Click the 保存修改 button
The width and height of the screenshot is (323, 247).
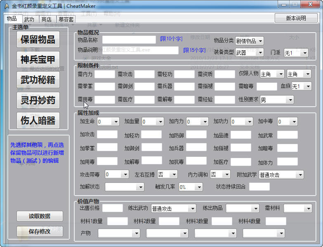pos(40,231)
